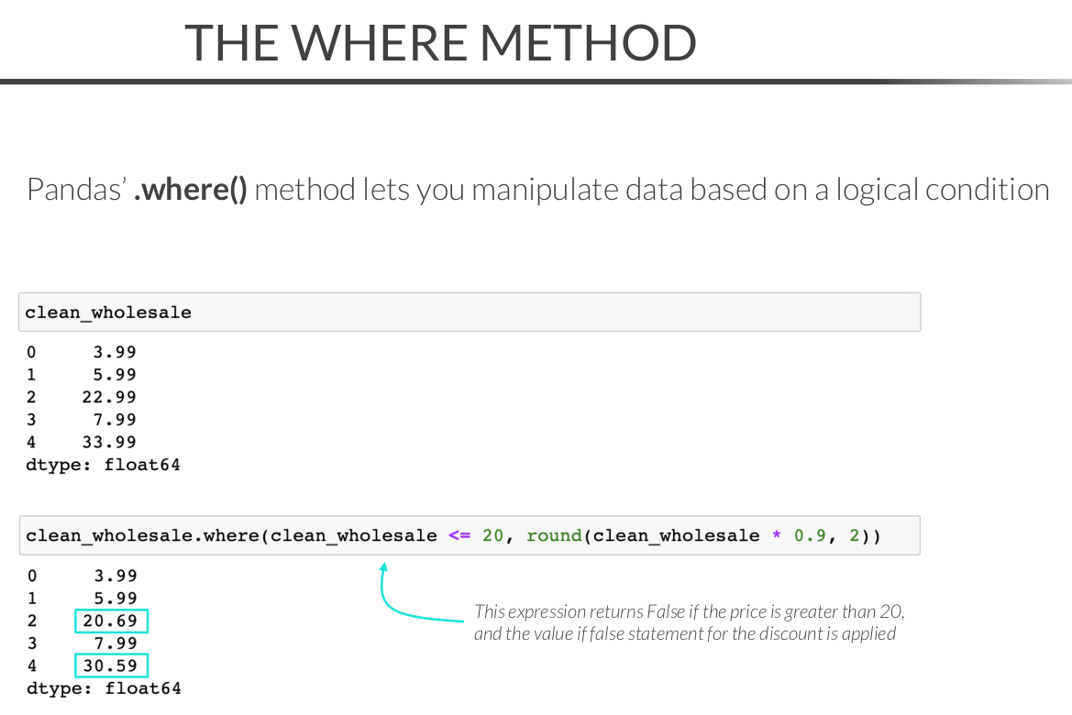The height and width of the screenshot is (715, 1072).
Task: Click the 7.99 value in second output
Action: point(115,643)
